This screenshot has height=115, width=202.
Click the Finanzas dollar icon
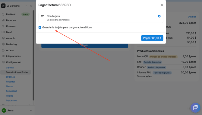pyautogui.click(x=3, y=26)
